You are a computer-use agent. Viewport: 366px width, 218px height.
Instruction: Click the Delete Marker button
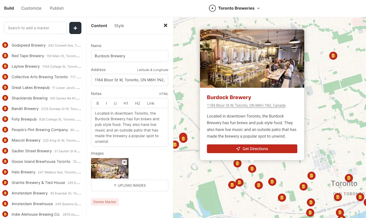(105, 202)
